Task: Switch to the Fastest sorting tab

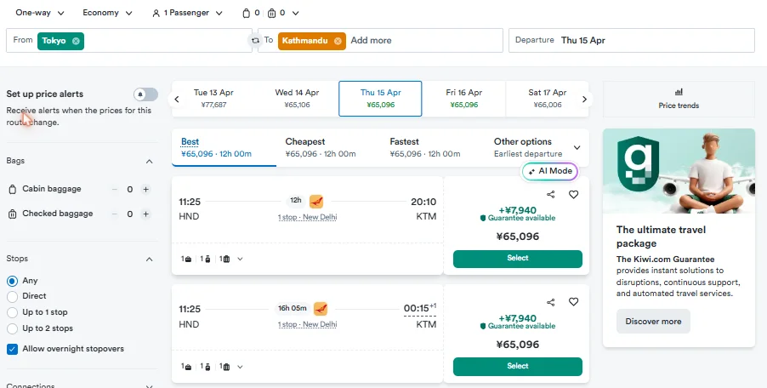Action: tap(433, 147)
